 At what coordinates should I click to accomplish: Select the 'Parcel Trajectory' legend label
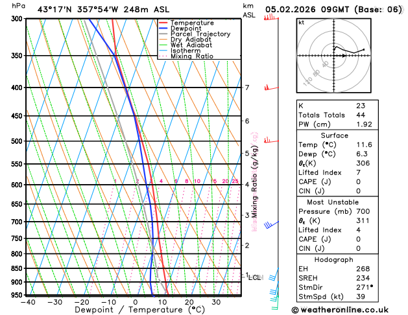pyautogui.click(x=200, y=34)
